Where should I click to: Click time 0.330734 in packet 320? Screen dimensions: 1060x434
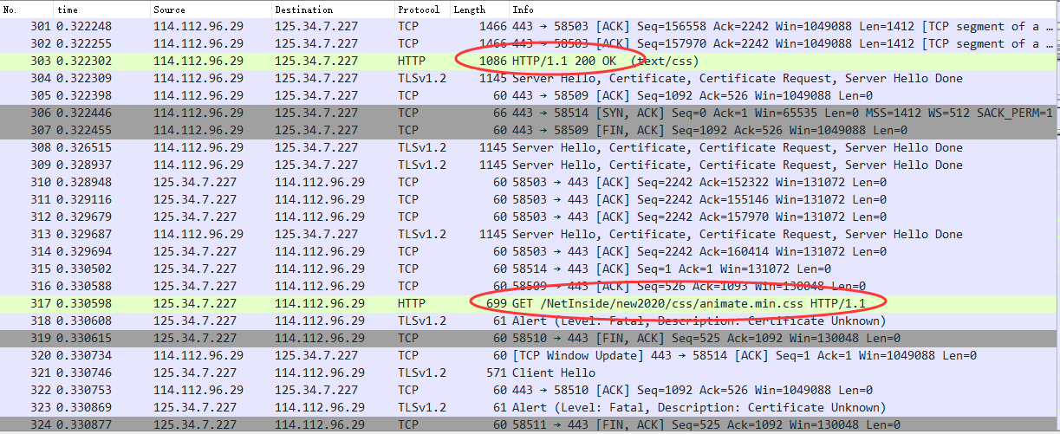[x=84, y=355]
